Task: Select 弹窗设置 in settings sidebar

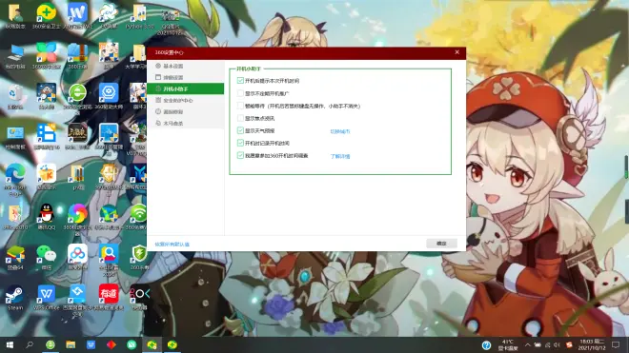Action: (x=186, y=77)
